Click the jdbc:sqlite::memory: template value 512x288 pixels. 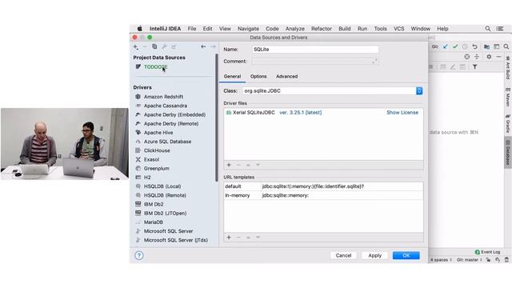(286, 195)
